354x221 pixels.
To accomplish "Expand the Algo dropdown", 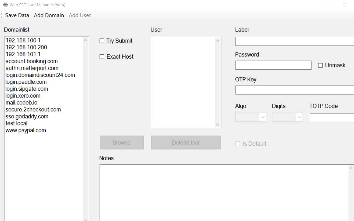I will pyautogui.click(x=251, y=117).
